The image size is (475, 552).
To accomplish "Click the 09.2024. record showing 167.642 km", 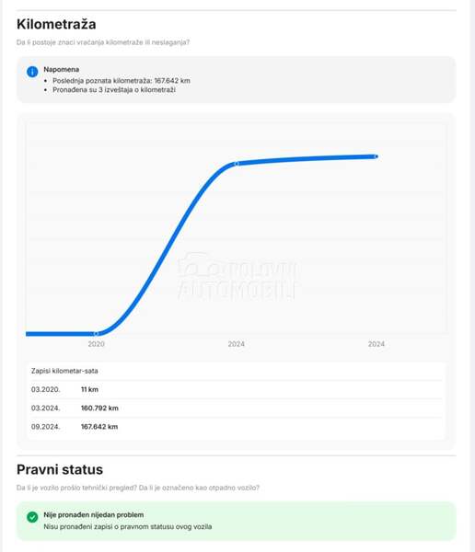I will pos(236,427).
